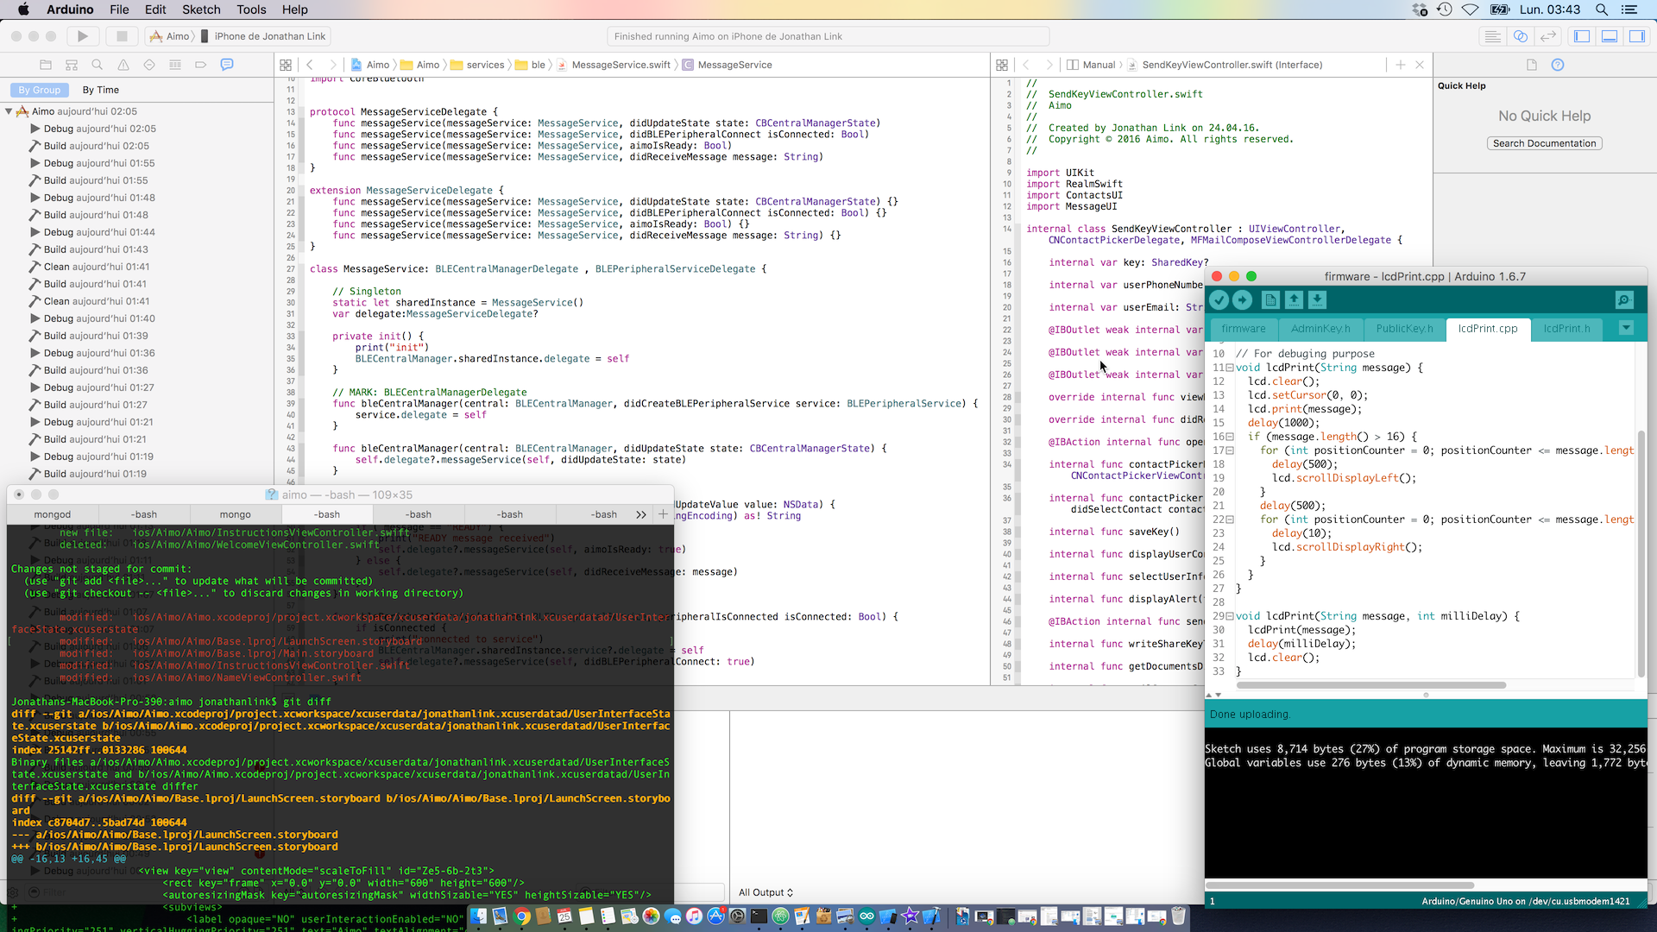Toggle the Xcode navigator panel
The height and width of the screenshot is (932, 1657).
pyautogui.click(x=1582, y=36)
